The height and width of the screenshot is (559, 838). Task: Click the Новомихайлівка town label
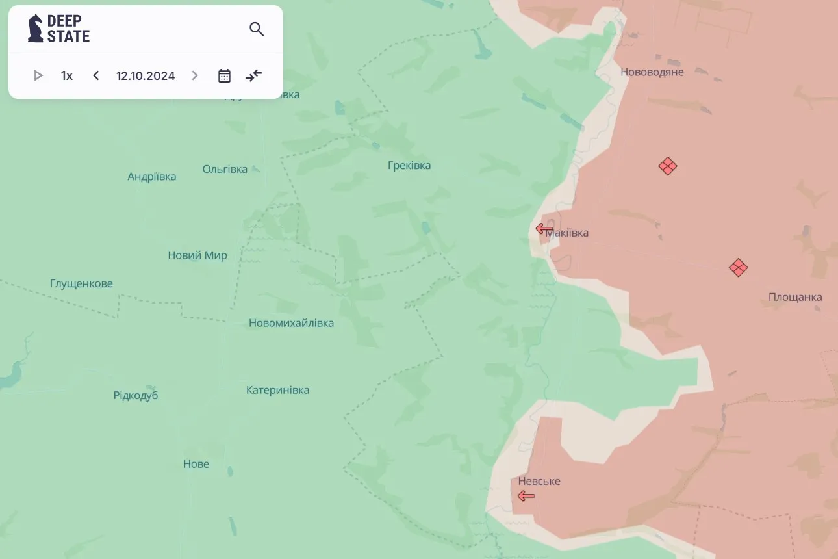(x=291, y=323)
